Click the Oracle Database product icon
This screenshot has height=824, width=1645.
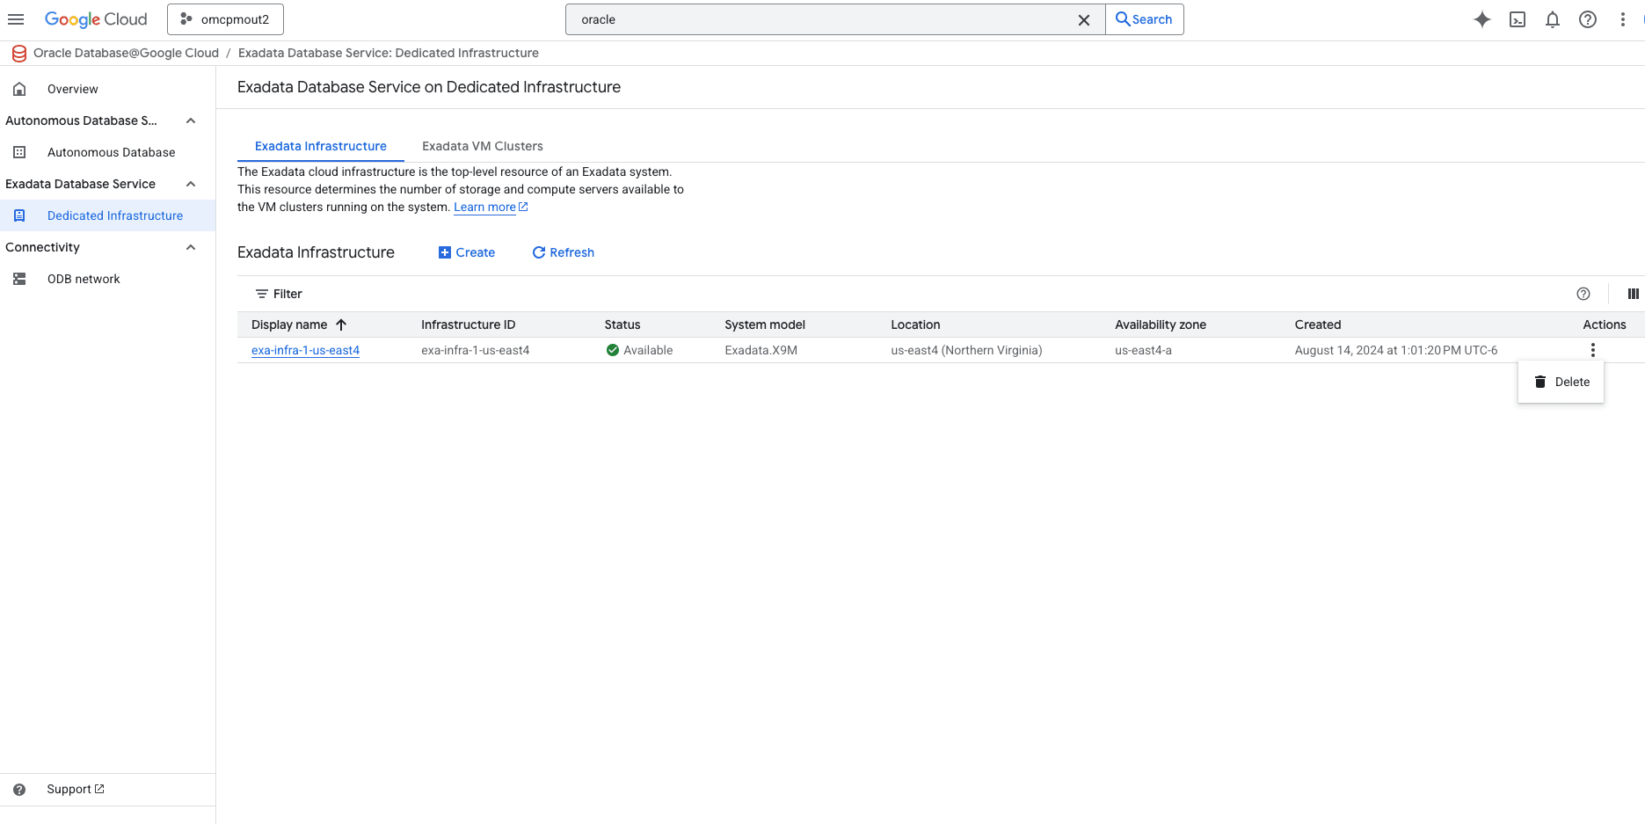click(x=19, y=54)
